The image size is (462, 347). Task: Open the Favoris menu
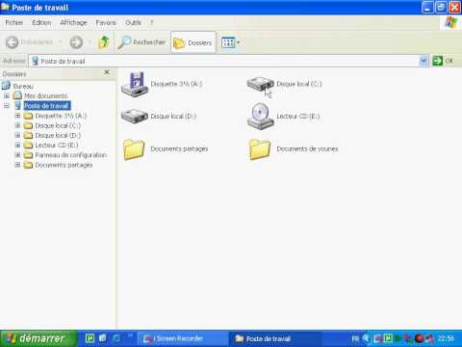[x=106, y=22]
